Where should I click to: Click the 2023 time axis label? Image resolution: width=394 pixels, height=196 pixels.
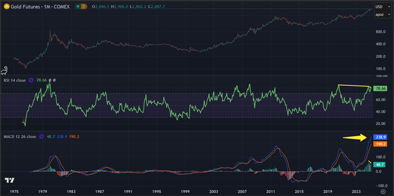[x=356, y=191]
